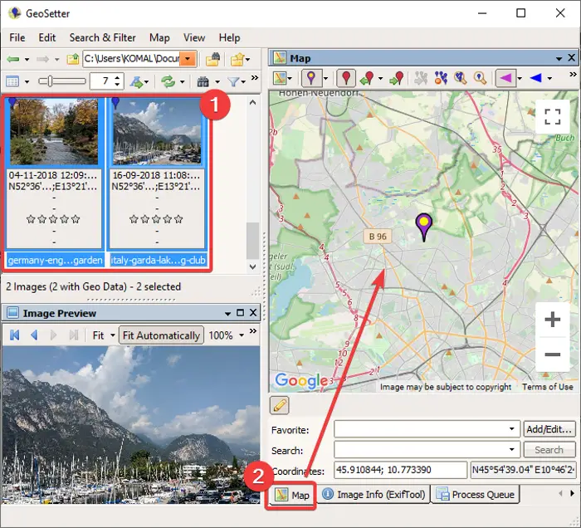The height and width of the screenshot is (528, 581).
Task: Zoom out on the map
Action: pos(553,354)
